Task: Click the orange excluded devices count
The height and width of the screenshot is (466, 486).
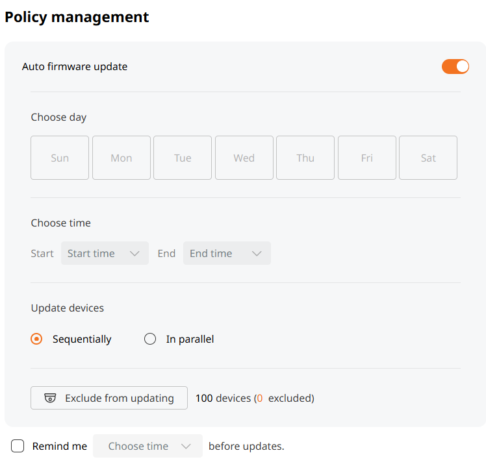Action: [x=259, y=398]
